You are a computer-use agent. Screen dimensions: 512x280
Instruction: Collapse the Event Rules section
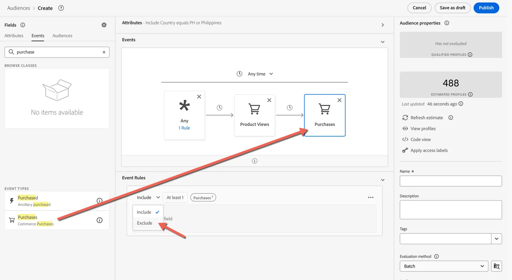click(x=383, y=180)
